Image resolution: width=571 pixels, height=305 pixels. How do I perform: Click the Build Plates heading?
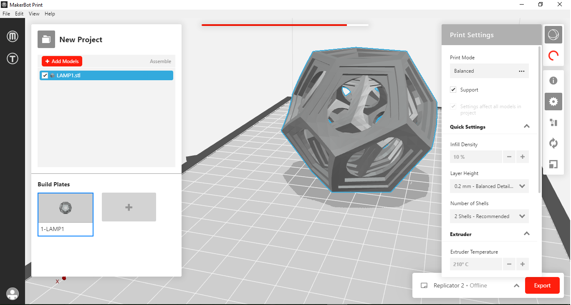pyautogui.click(x=54, y=184)
